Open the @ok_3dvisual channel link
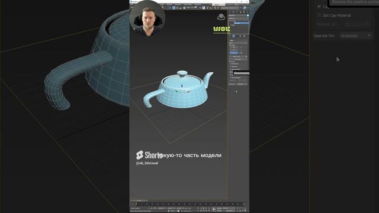379x213 pixels. click(147, 163)
